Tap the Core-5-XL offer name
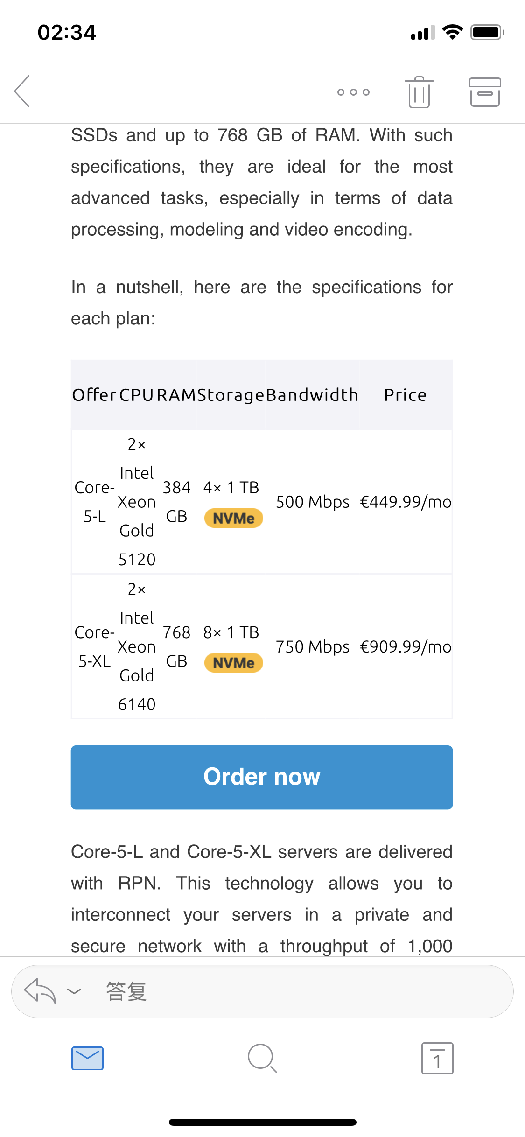Screen dimensions: 525x1137 95,647
